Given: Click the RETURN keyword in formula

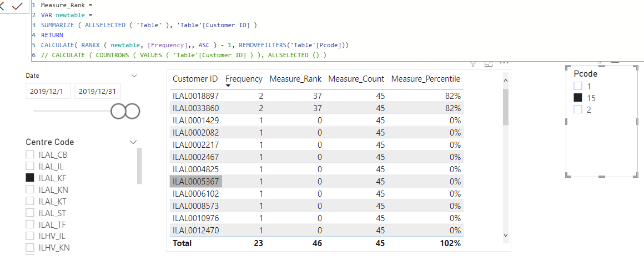Looking at the screenshot, I should (x=52, y=35).
